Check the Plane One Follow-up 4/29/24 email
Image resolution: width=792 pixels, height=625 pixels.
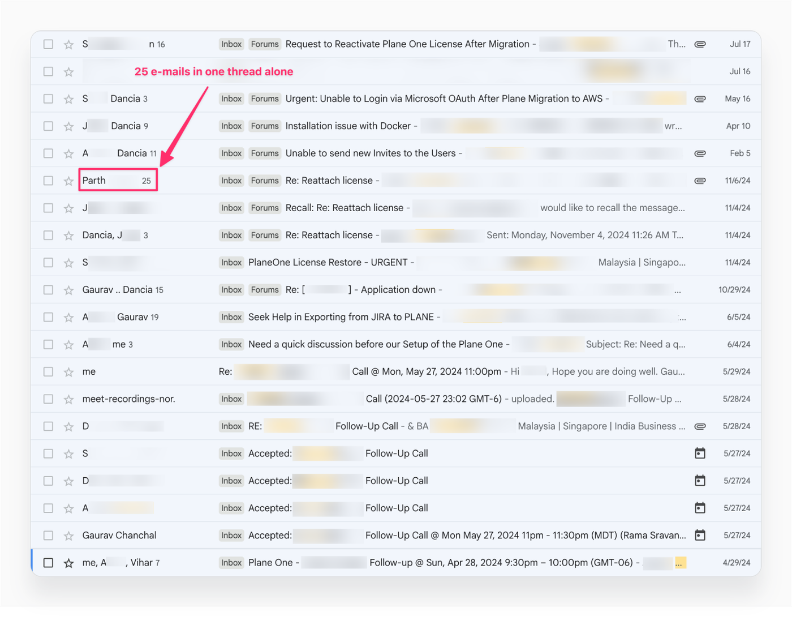click(x=48, y=563)
